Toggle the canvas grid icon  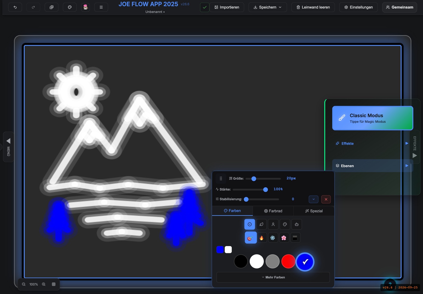[54, 284]
